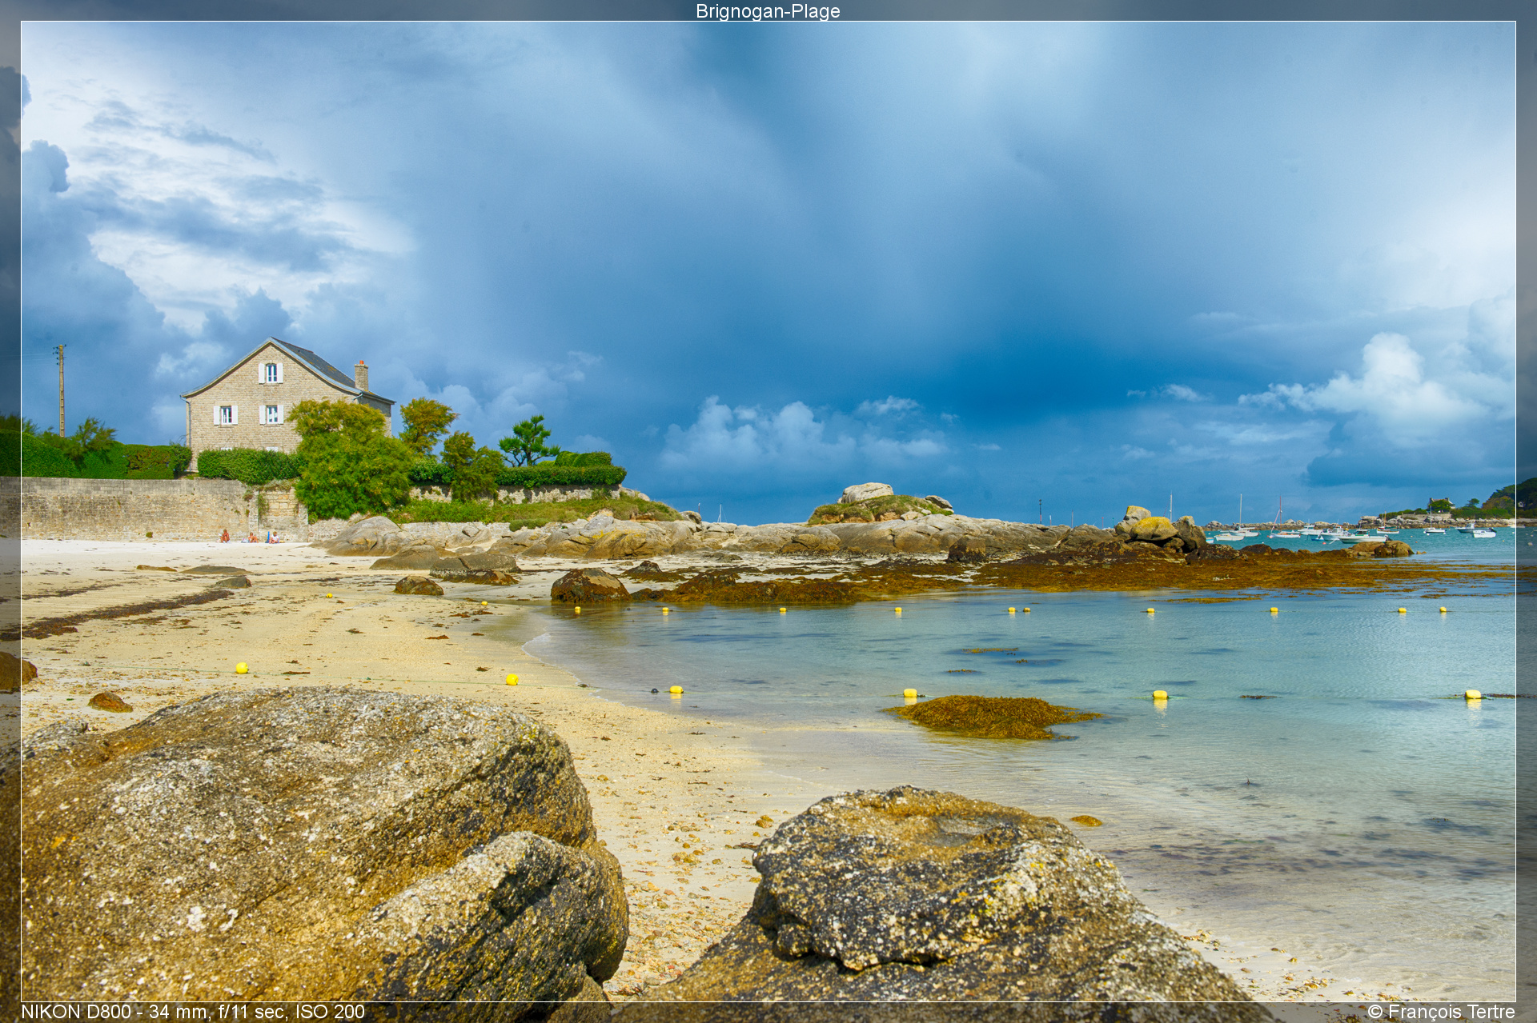This screenshot has width=1537, height=1023.
Task: Click the beach photograph of the stone house
Action: (768, 512)
